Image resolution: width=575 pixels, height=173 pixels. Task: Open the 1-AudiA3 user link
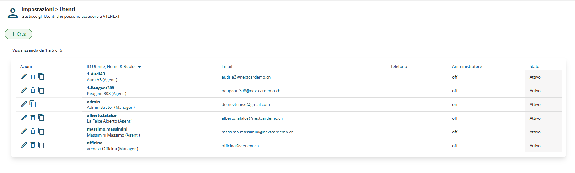[x=96, y=74]
